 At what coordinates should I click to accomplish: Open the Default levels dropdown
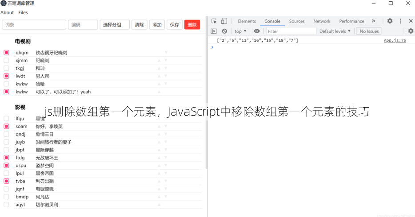pyautogui.click(x=335, y=31)
